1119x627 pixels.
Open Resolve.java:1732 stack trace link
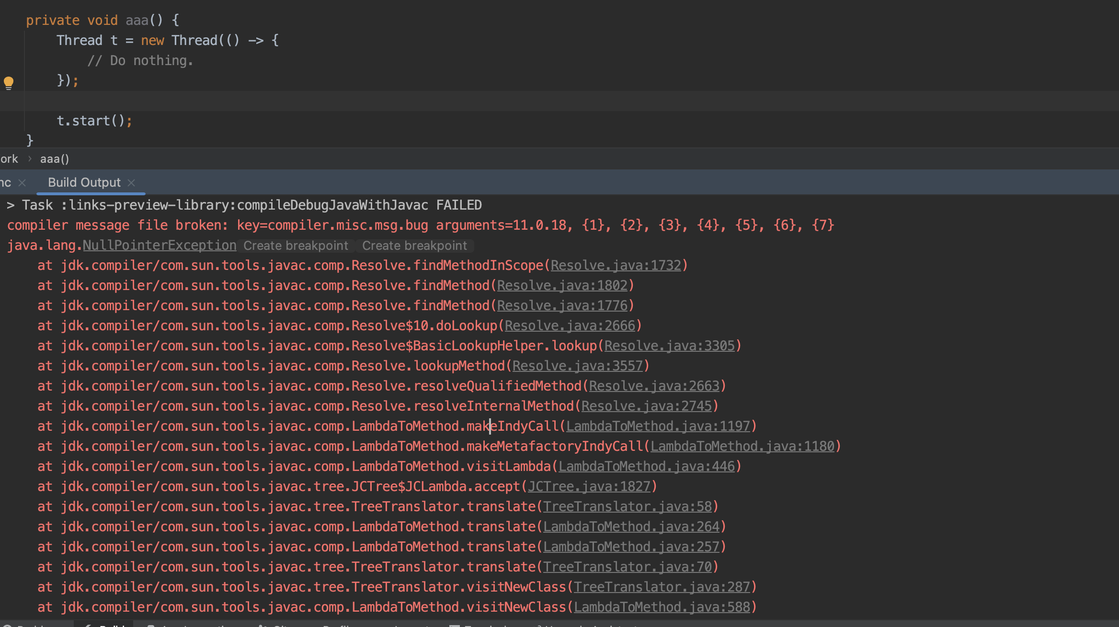pos(616,266)
